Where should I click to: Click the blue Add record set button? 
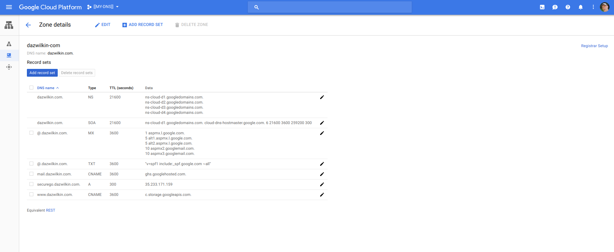tap(42, 73)
